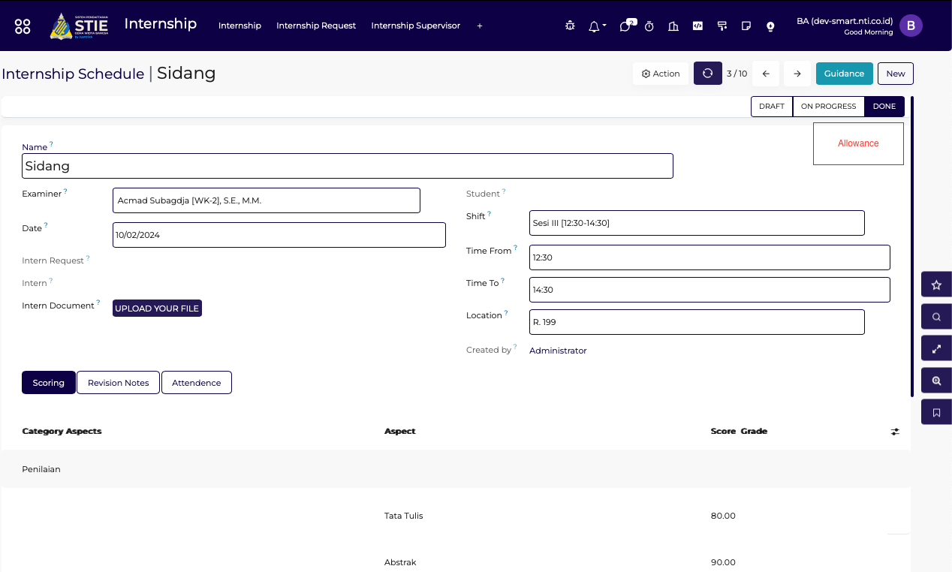The height and width of the screenshot is (572, 952).
Task: Set status to DRAFT
Action: [x=771, y=107]
